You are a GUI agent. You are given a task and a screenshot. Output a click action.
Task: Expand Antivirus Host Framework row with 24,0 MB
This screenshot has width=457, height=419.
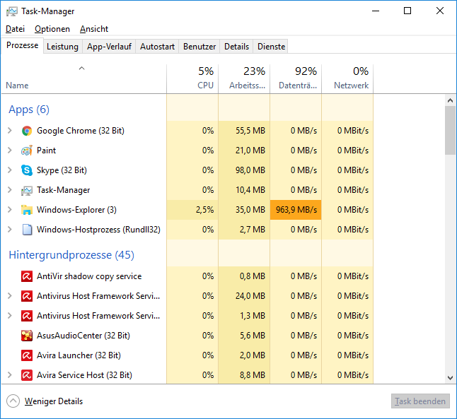[10, 296]
